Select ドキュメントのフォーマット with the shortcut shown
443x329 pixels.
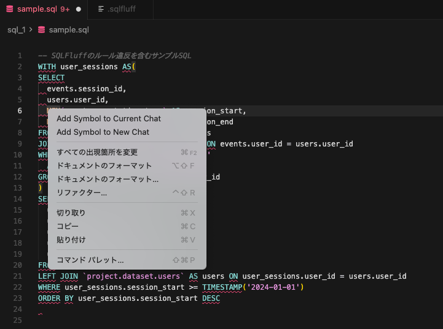[x=104, y=165]
